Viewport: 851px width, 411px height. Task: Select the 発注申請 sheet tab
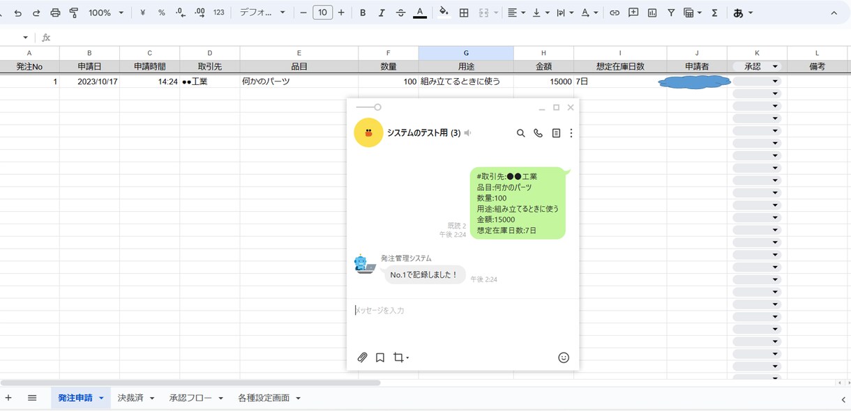click(x=75, y=398)
